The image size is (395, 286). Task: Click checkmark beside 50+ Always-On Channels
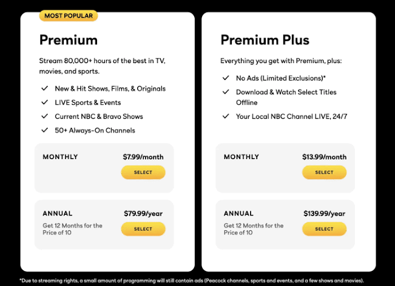click(44, 130)
